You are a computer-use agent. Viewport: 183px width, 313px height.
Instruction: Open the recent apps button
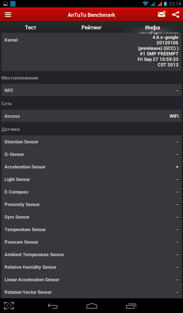click(x=131, y=306)
